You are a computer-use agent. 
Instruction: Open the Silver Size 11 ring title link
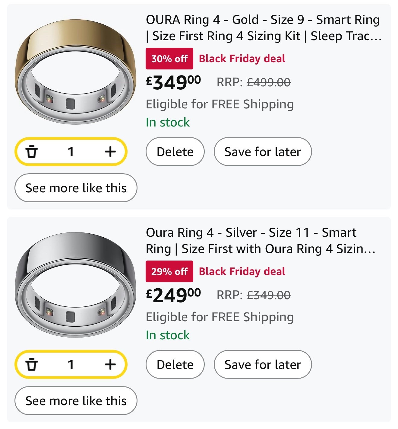[x=252, y=241]
